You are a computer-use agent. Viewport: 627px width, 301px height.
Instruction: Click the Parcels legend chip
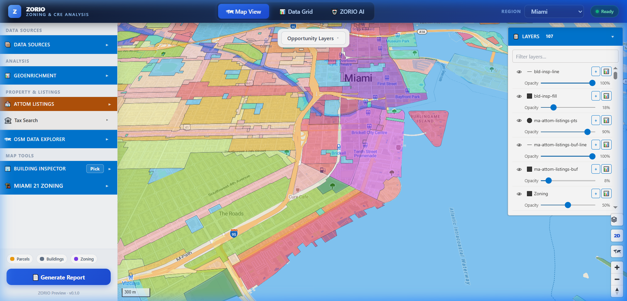coord(20,259)
